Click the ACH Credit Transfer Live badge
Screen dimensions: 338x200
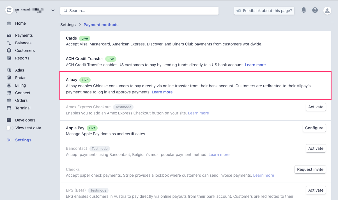111,59
